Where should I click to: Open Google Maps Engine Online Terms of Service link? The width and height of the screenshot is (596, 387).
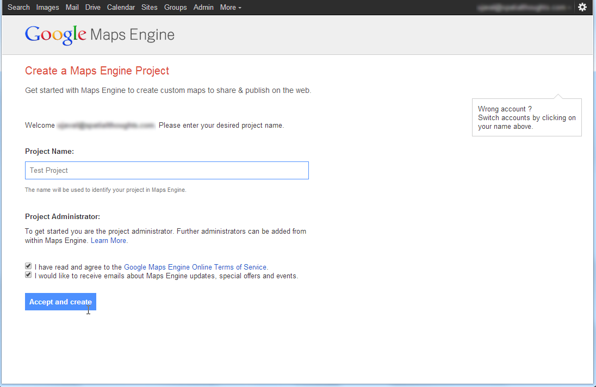[x=195, y=267]
